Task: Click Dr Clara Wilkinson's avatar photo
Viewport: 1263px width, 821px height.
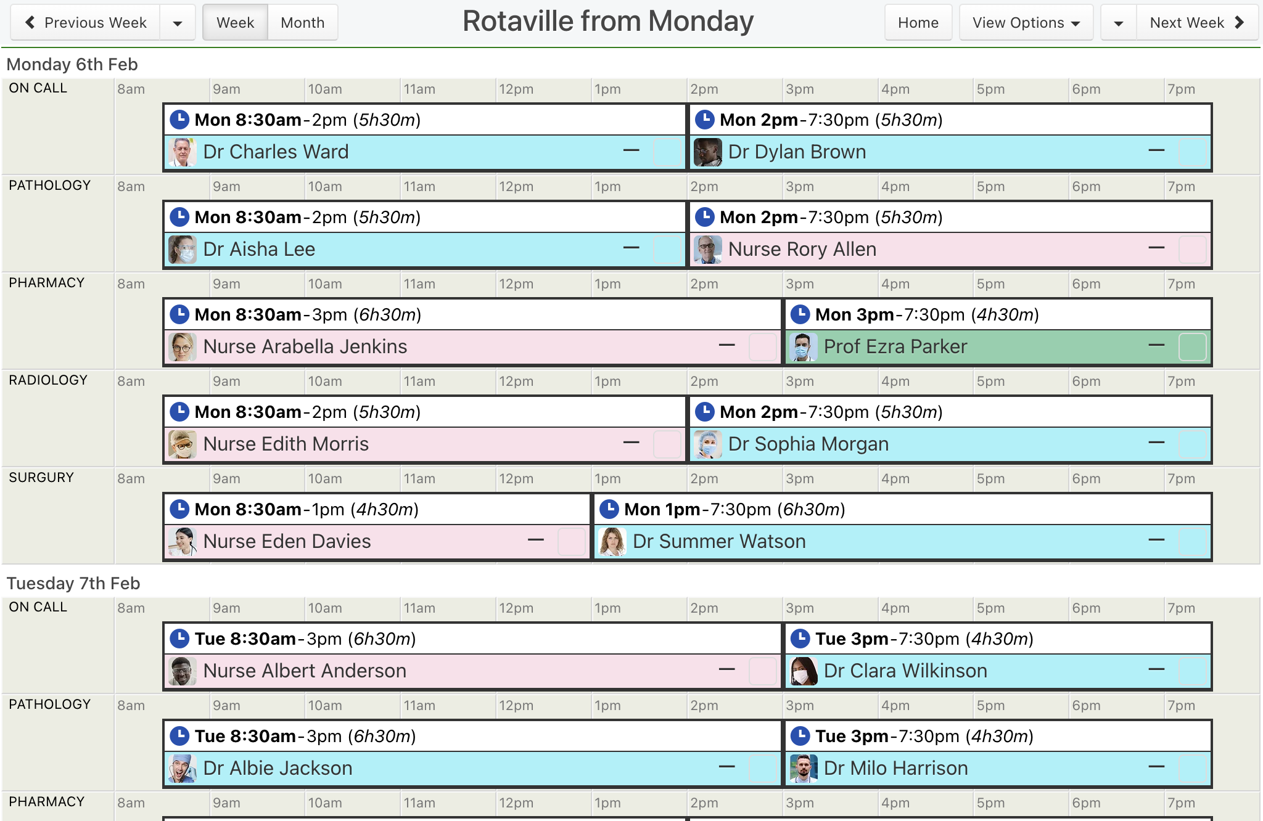Action: (x=803, y=671)
